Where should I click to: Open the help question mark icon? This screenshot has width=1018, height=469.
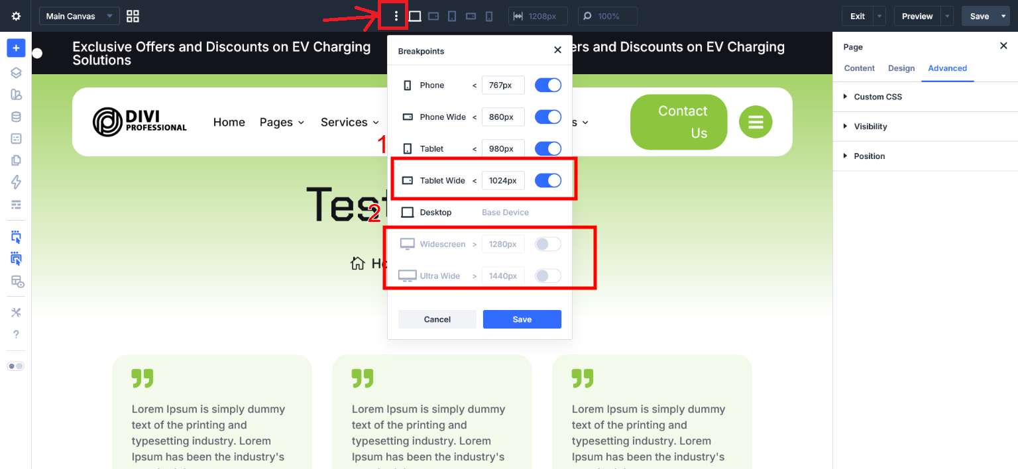point(16,334)
